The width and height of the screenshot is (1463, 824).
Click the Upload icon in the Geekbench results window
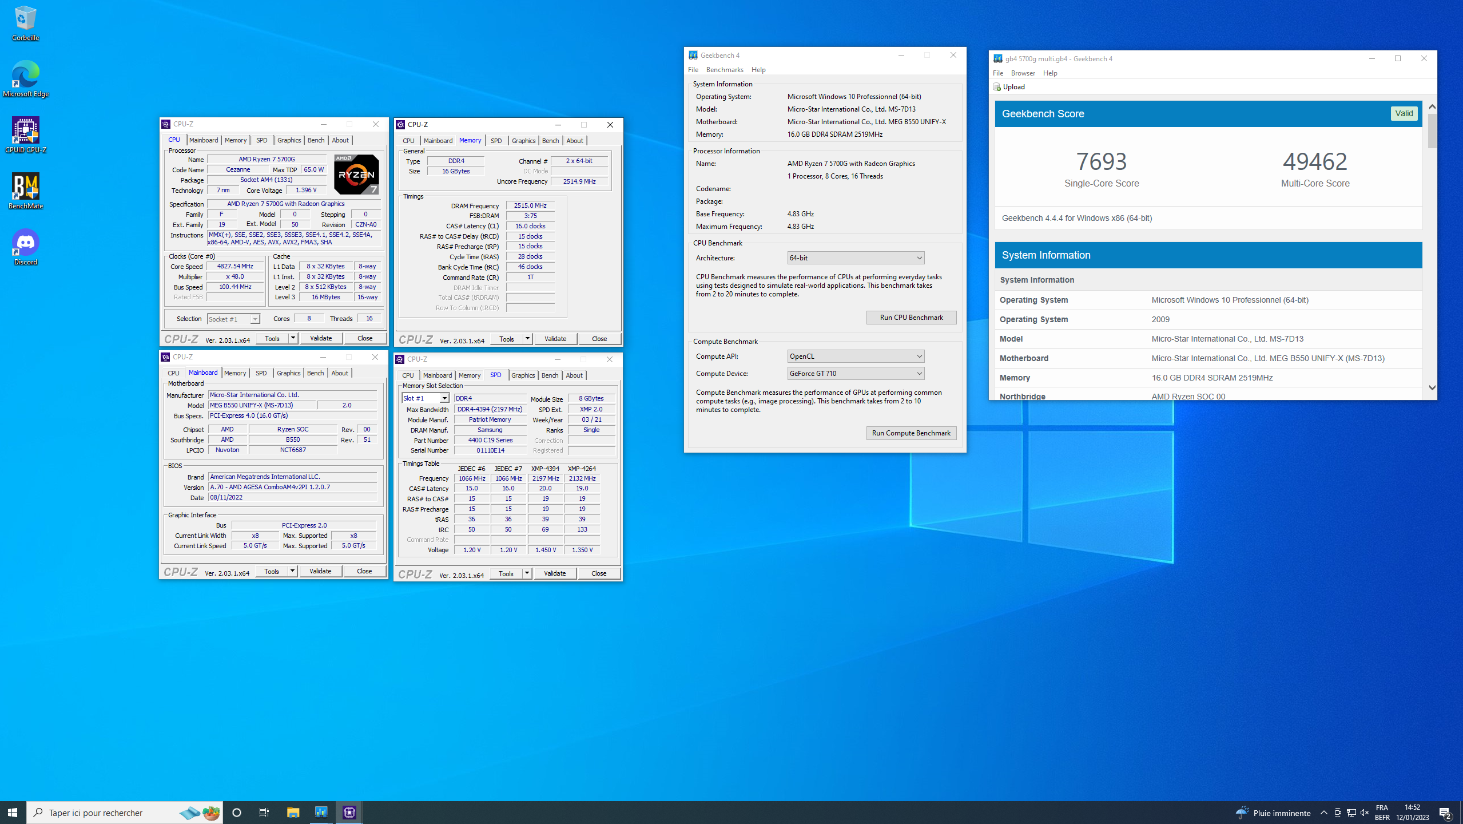pyautogui.click(x=997, y=87)
